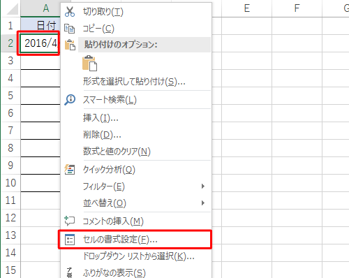The width and height of the screenshot is (349, 278).
Task: Expand the 並べ替え(O) submenu arrow
Action: coord(203,203)
